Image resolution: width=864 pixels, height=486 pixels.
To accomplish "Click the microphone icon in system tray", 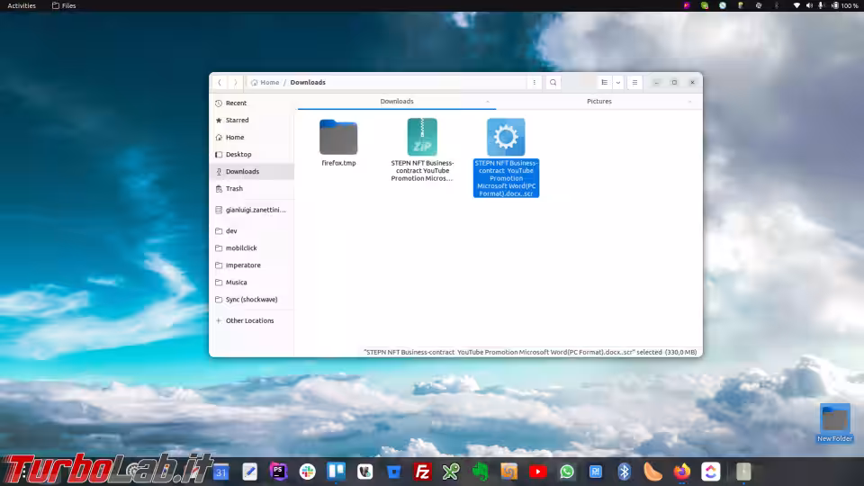I will pos(821,5).
